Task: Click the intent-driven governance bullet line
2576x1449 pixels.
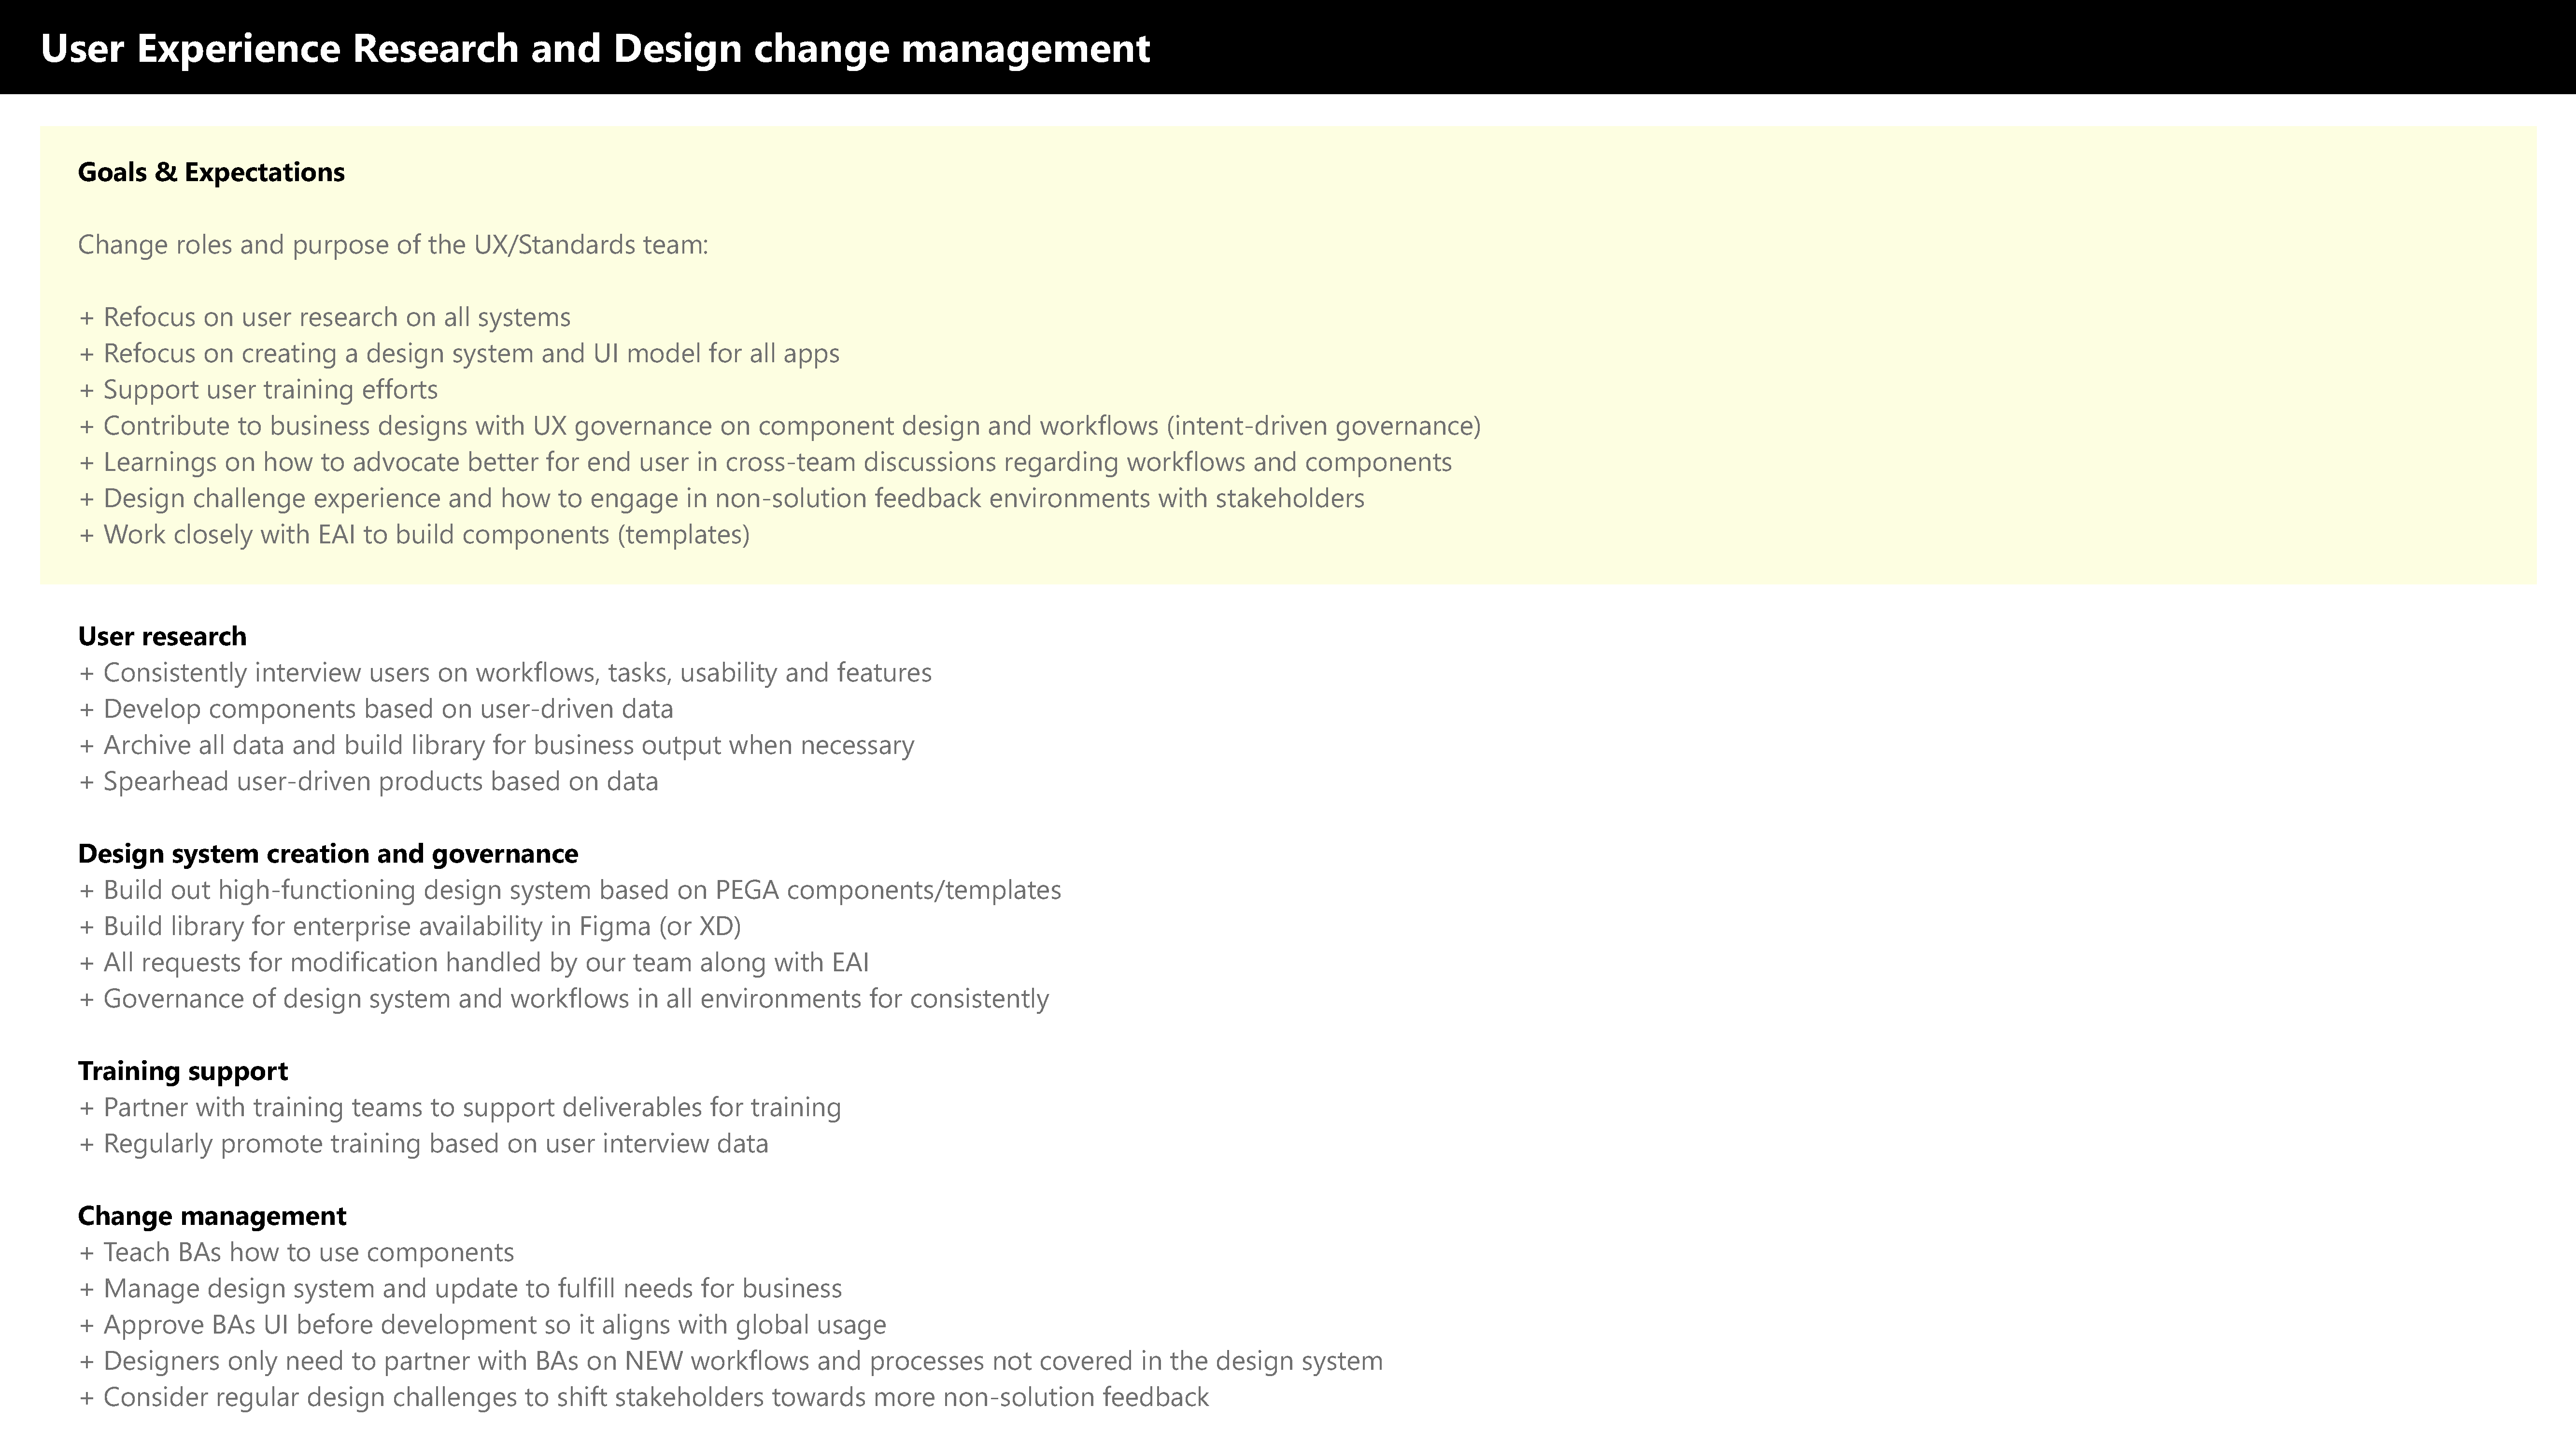Action: click(x=780, y=426)
